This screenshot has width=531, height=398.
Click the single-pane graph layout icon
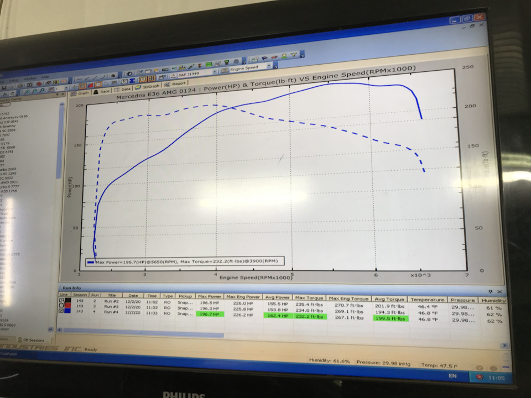pos(143,79)
